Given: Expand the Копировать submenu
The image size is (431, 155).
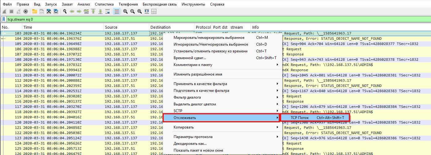Looking at the screenshot, I should 222,127.
